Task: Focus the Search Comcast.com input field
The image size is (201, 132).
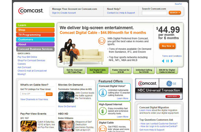Action: coord(154,13)
